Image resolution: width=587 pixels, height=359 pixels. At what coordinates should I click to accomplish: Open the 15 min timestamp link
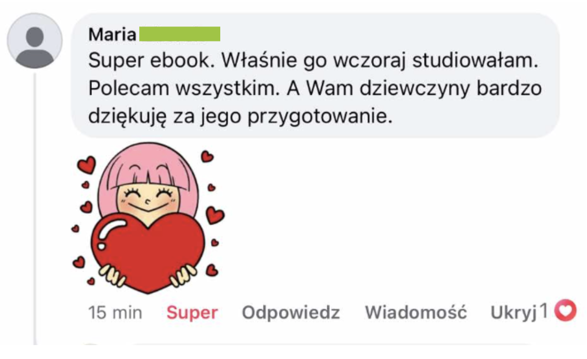(115, 312)
